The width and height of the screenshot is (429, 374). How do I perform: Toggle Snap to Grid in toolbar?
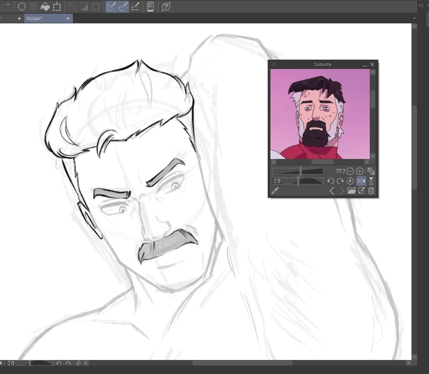click(x=136, y=6)
